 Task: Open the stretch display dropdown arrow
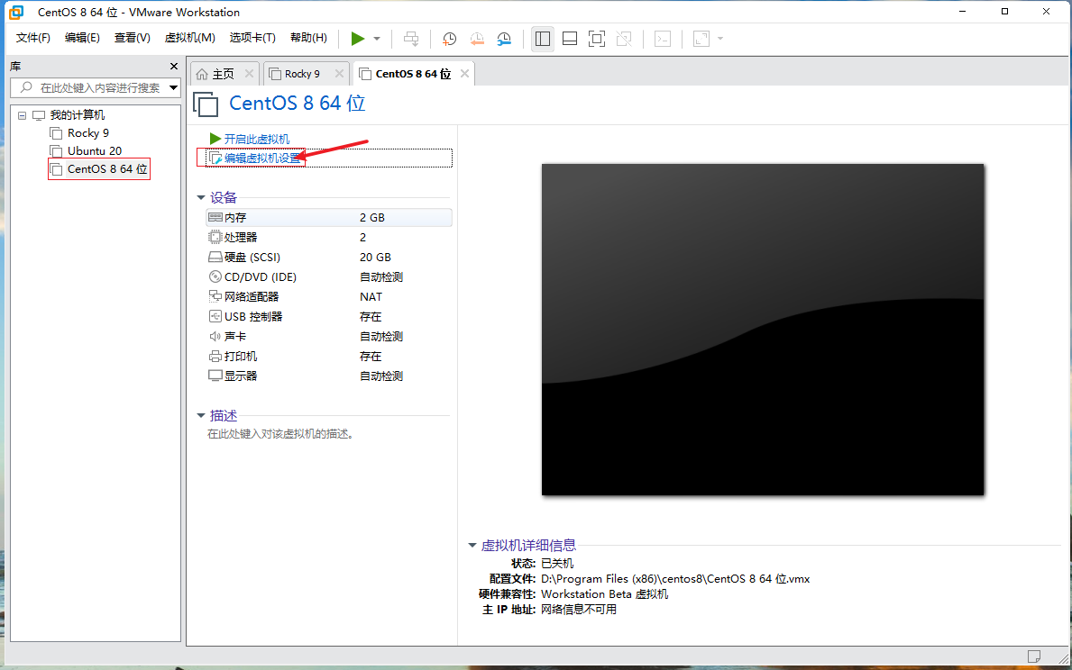point(719,39)
